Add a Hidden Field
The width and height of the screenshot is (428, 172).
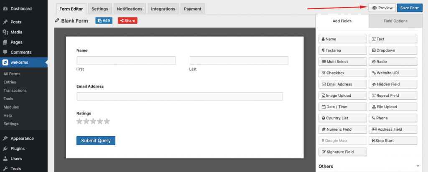click(x=393, y=84)
